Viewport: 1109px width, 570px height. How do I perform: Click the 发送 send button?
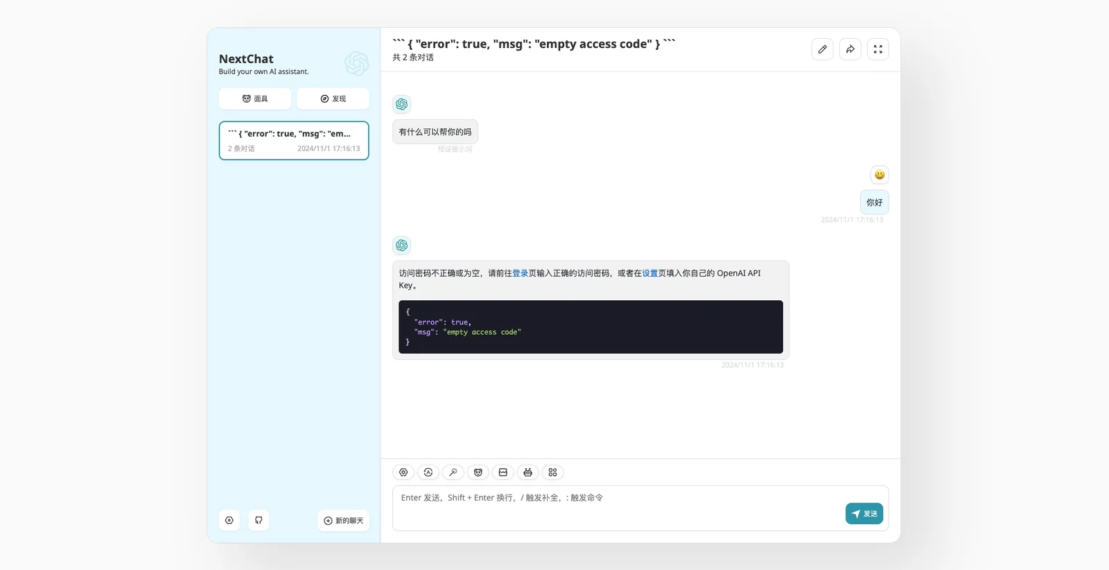(864, 514)
